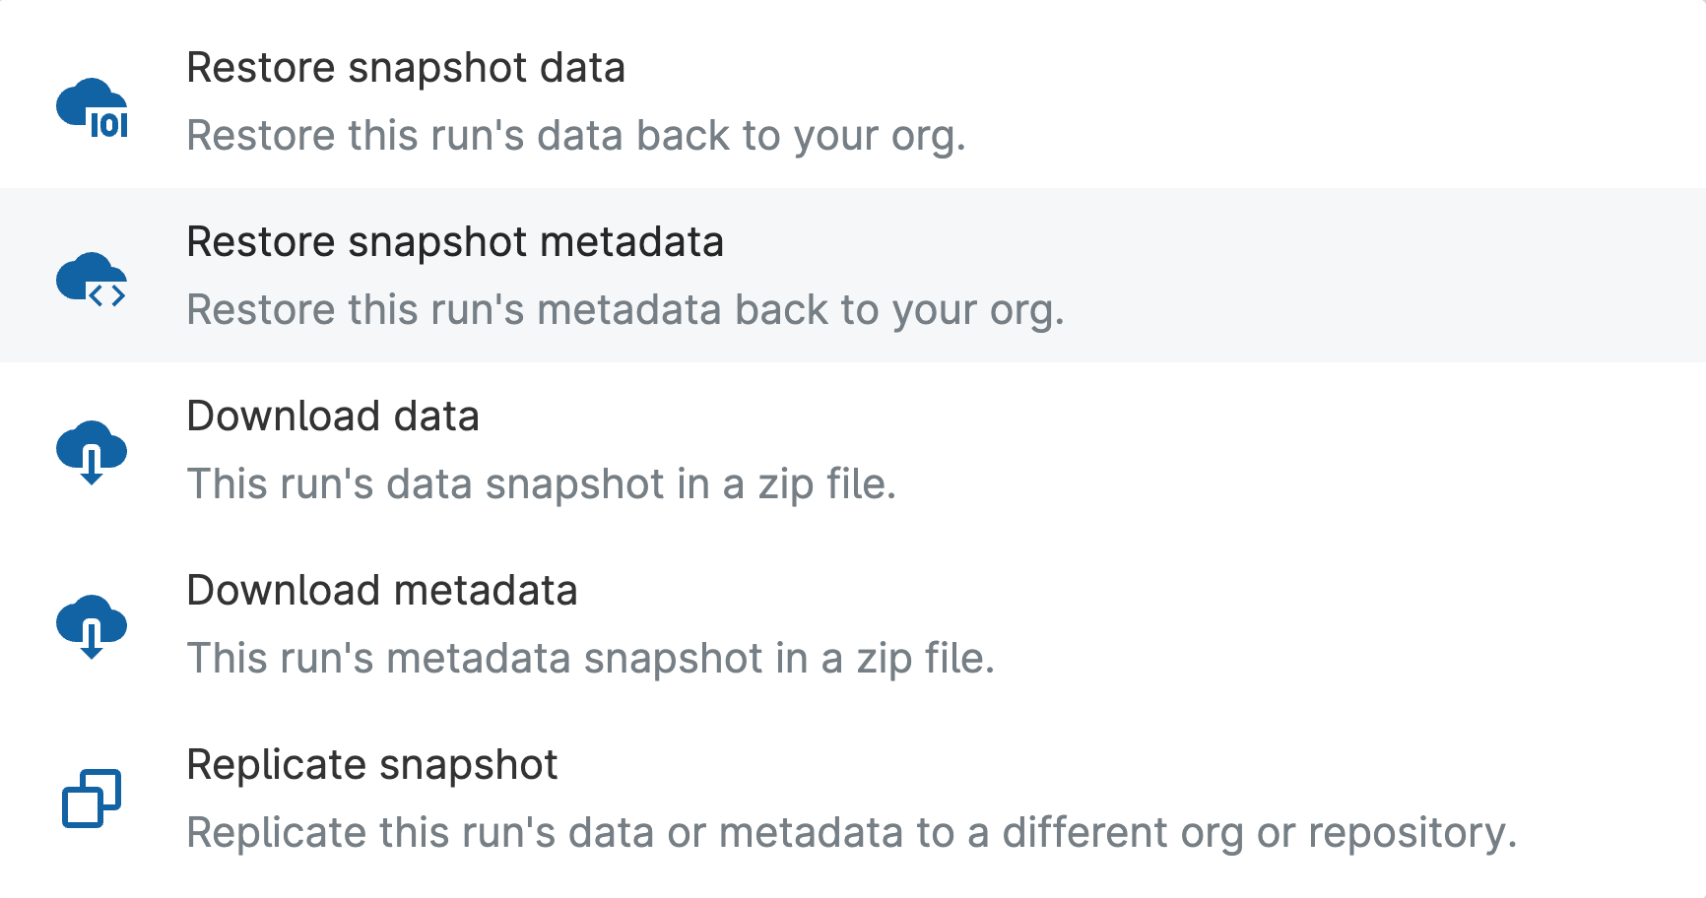This screenshot has height=898, width=1706.
Task: Click the words "different org or repository"
Action: (1258, 833)
